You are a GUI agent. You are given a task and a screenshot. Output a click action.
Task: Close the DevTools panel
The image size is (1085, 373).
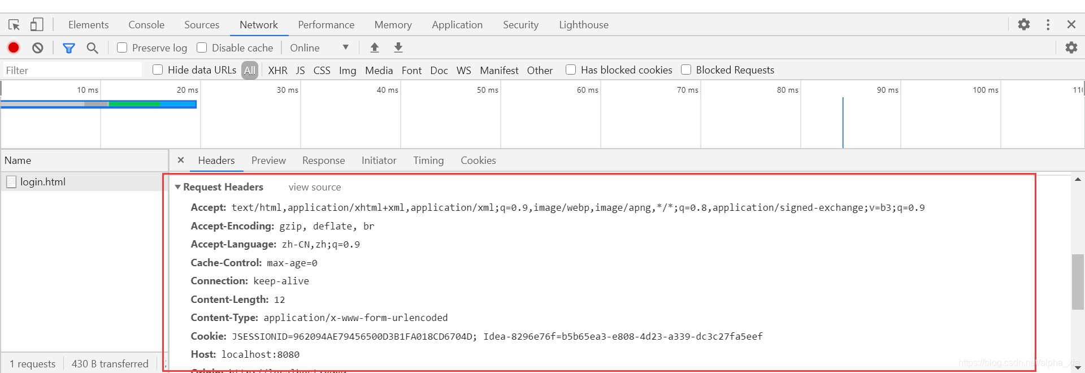(x=1071, y=24)
